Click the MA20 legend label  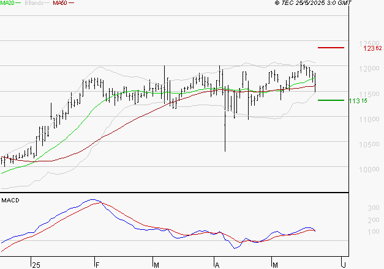coord(7,3)
